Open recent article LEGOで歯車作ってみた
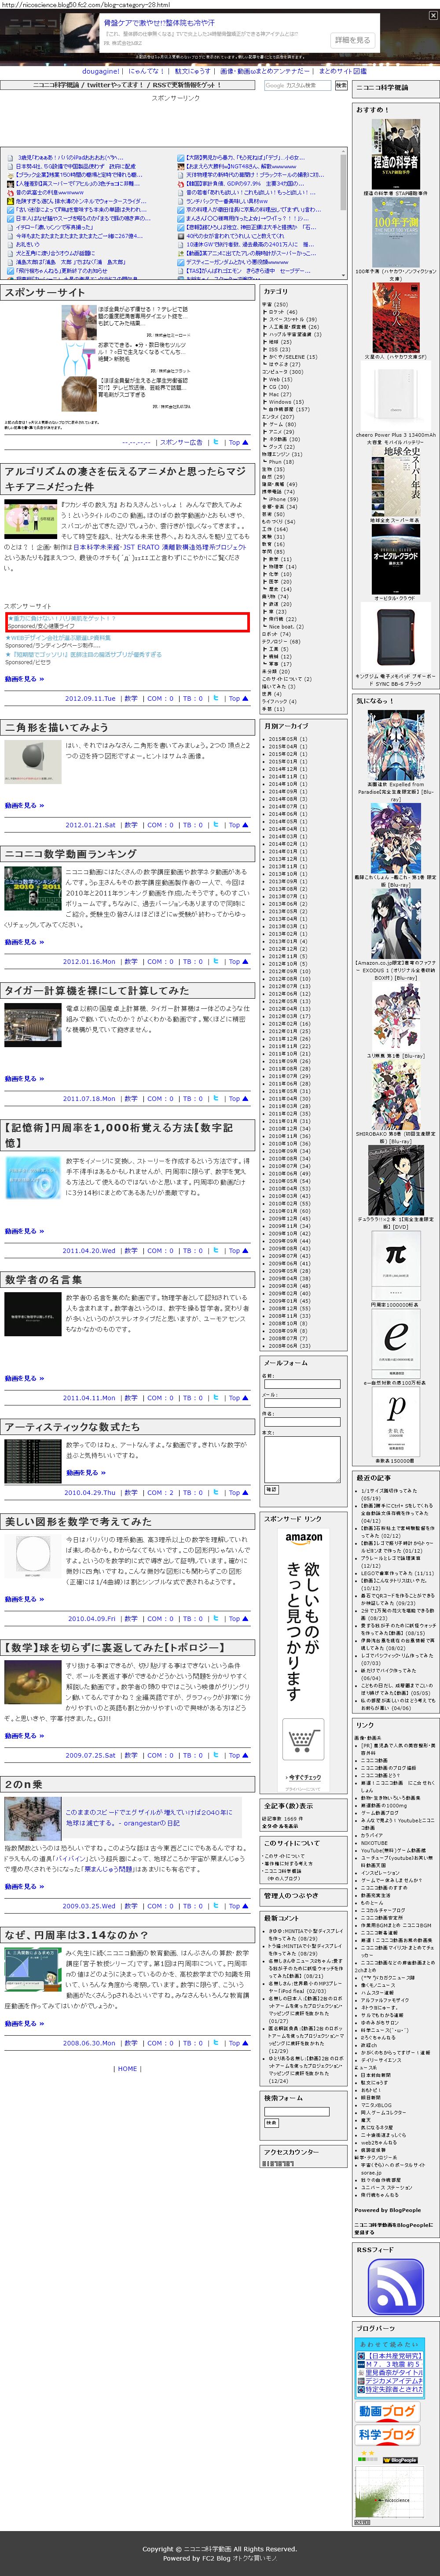 [x=397, y=1572]
